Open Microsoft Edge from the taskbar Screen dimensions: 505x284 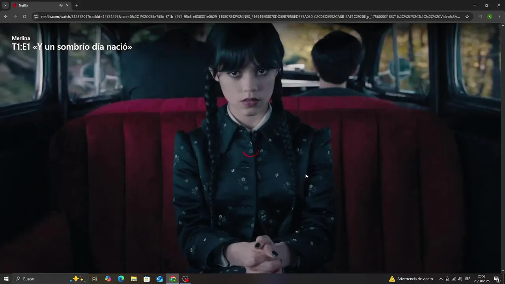click(x=121, y=279)
